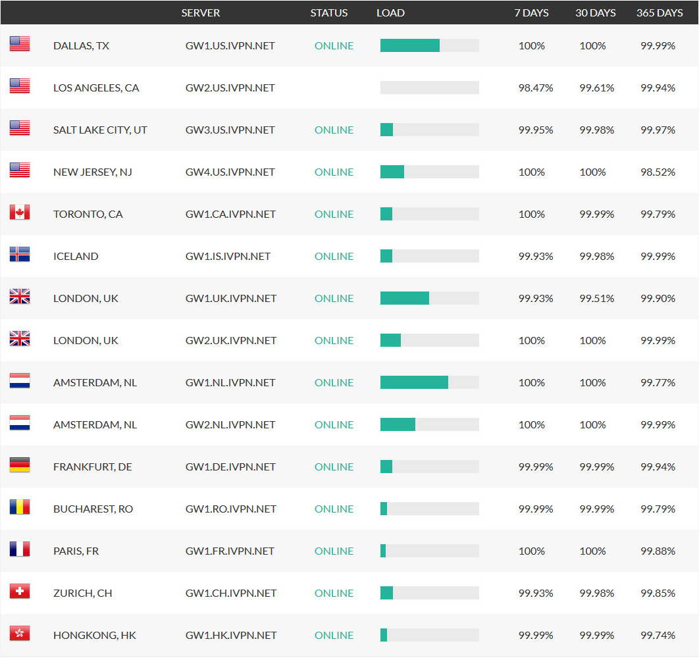Screen dimensions: 699x658
Task: Click server name GW1.IS.IVPN.NET
Action: pyautogui.click(x=228, y=257)
